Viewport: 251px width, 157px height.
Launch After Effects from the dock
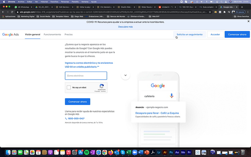(x=177, y=152)
